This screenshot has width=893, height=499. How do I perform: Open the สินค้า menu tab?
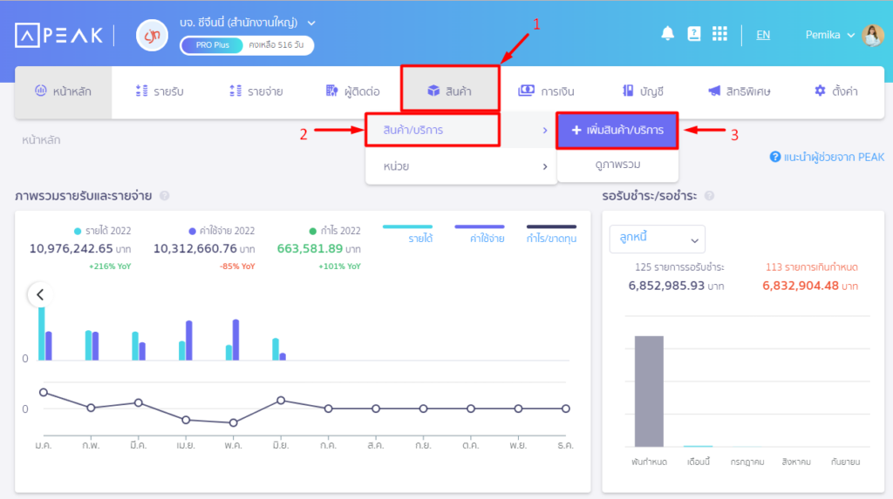[450, 91]
